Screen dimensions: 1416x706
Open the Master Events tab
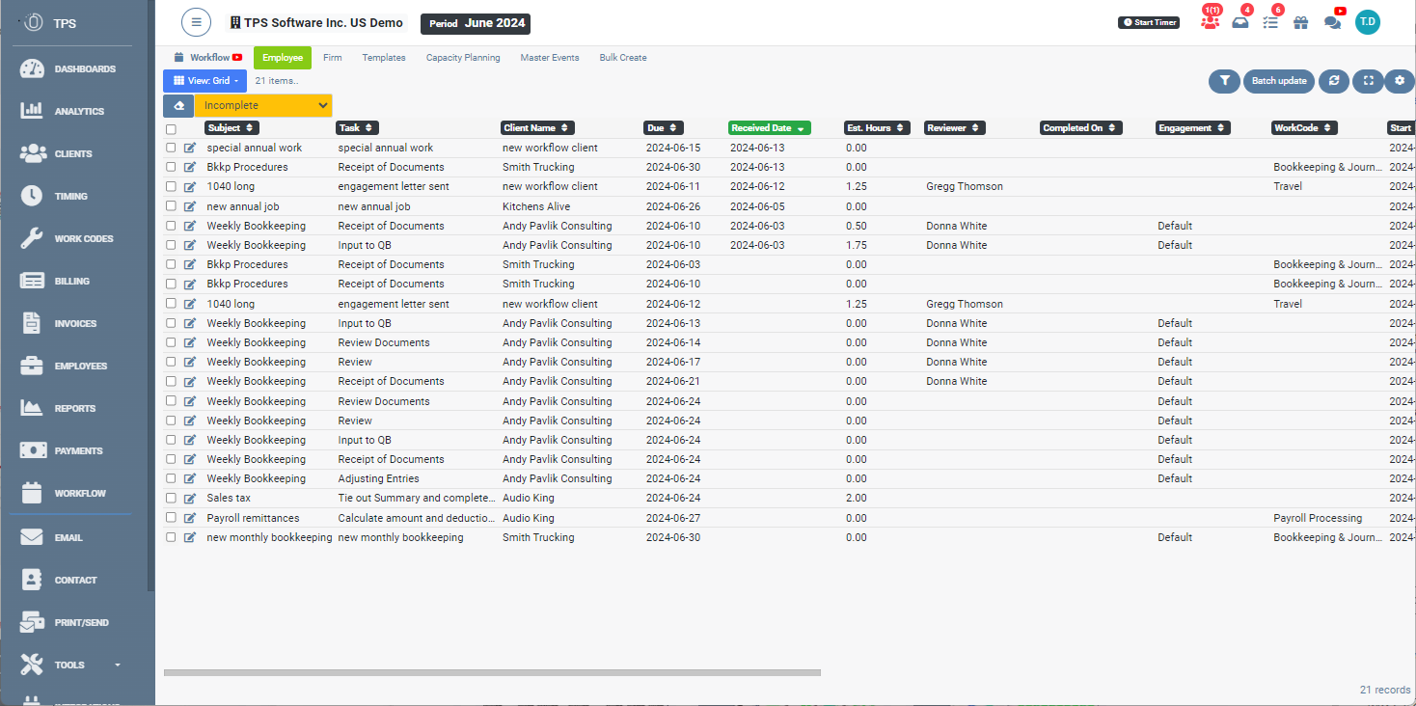coord(550,58)
